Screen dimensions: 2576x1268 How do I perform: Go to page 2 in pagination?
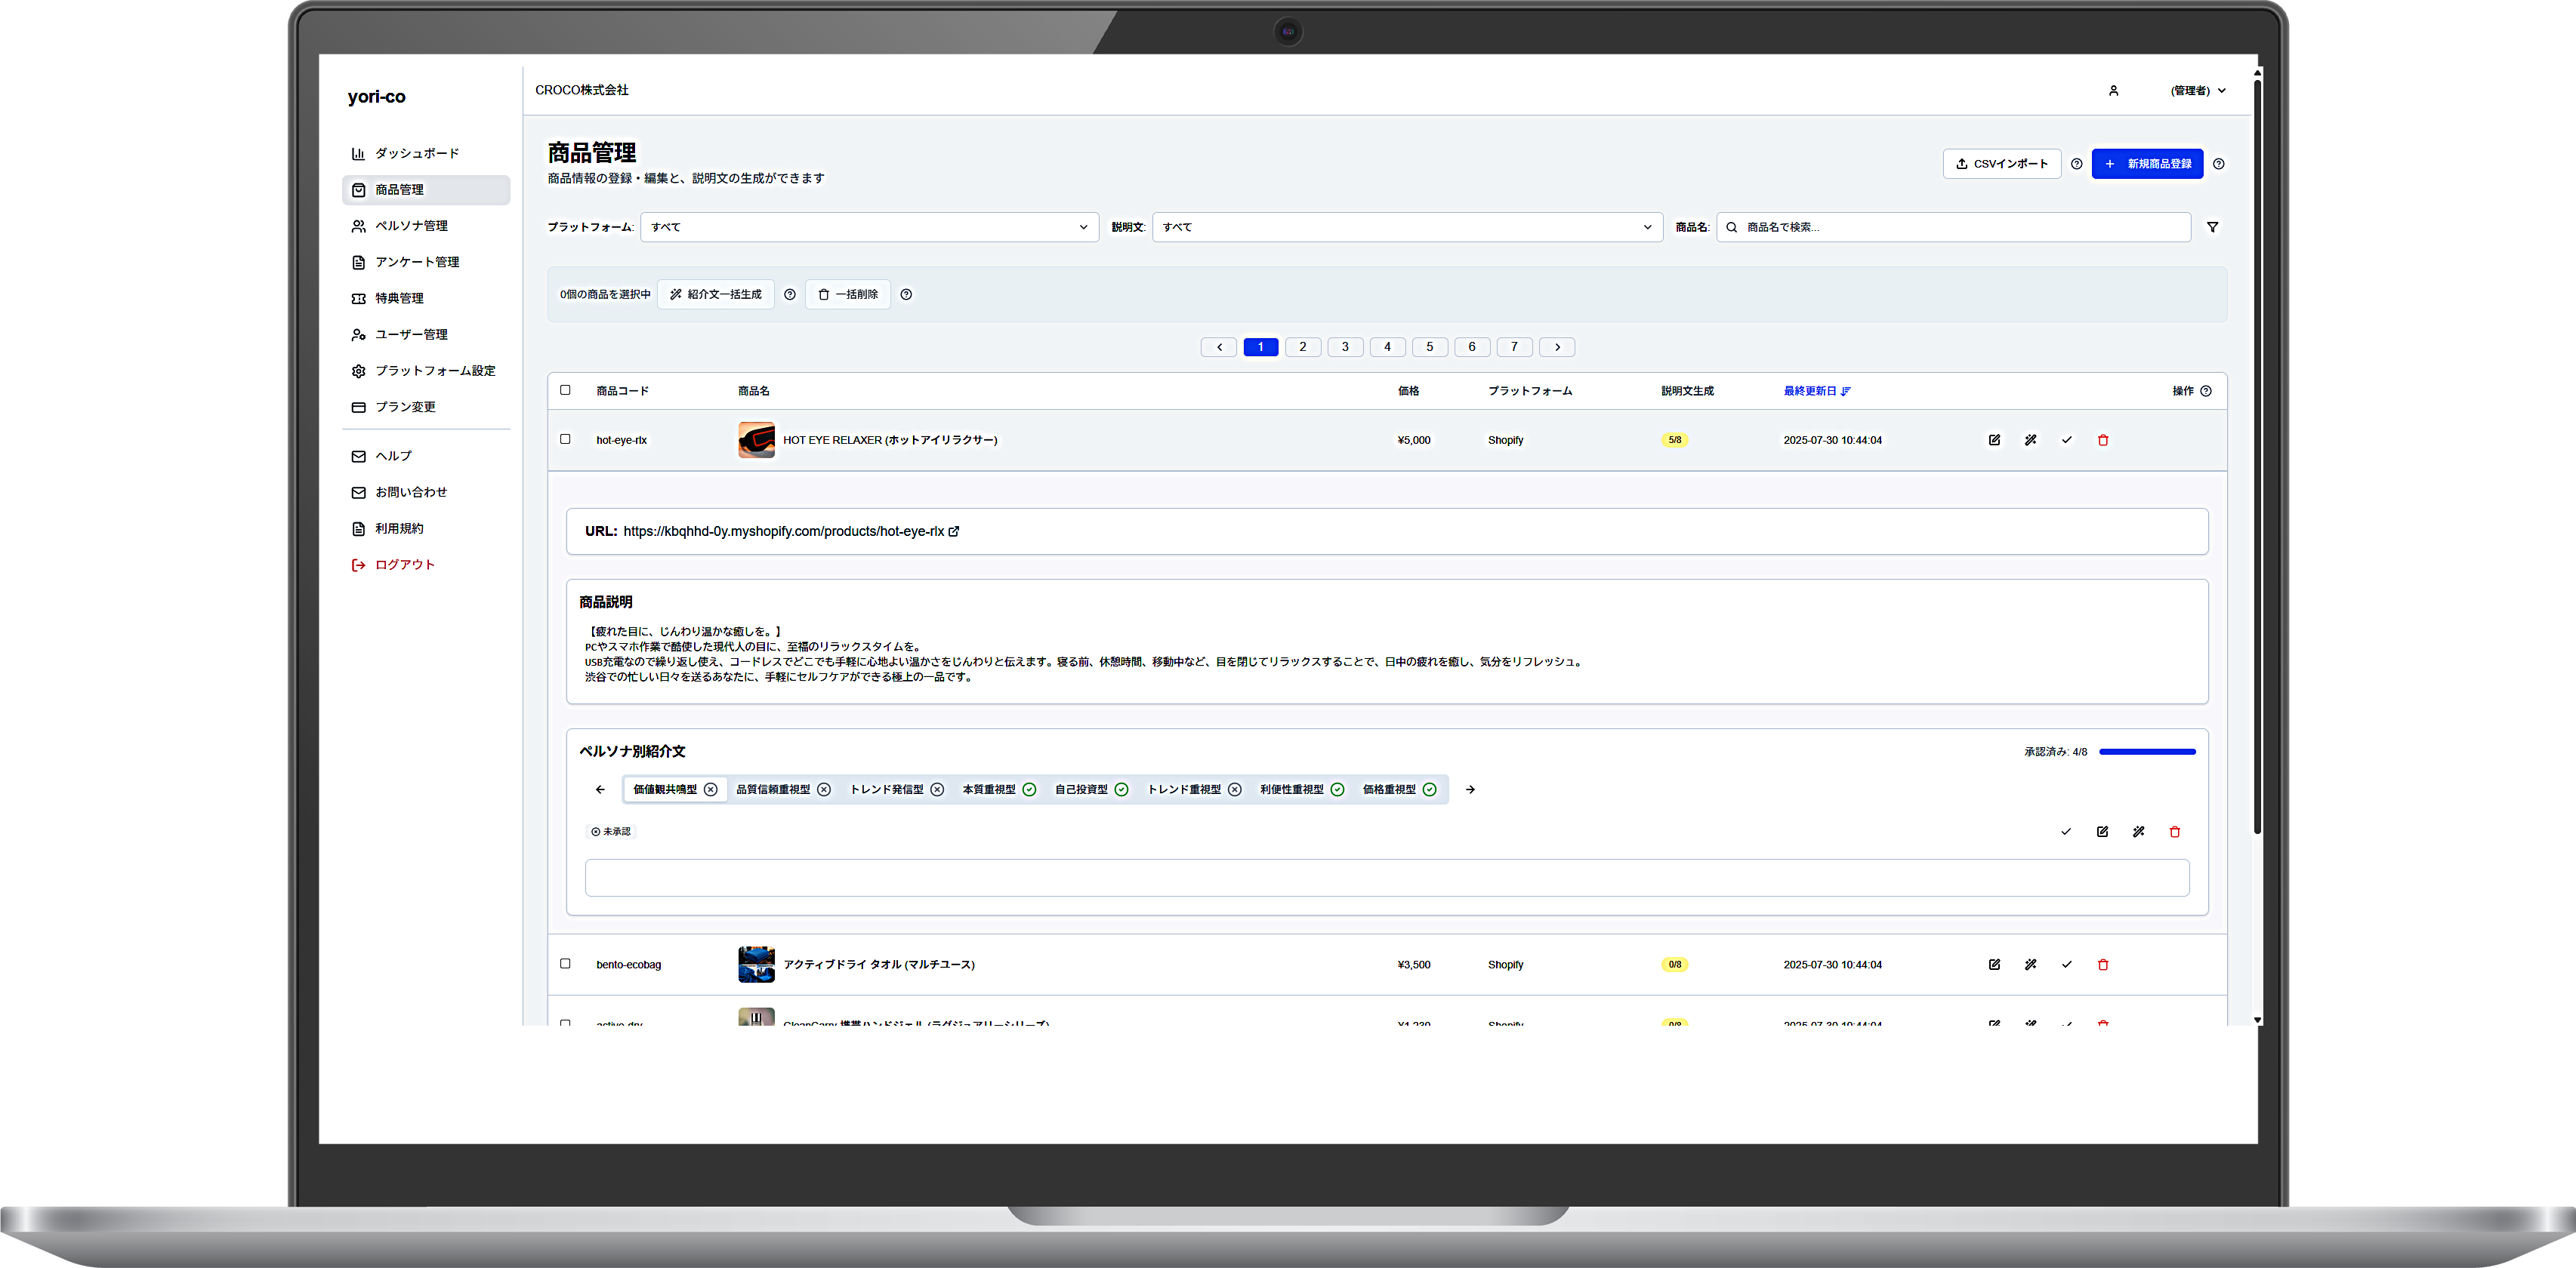1302,346
